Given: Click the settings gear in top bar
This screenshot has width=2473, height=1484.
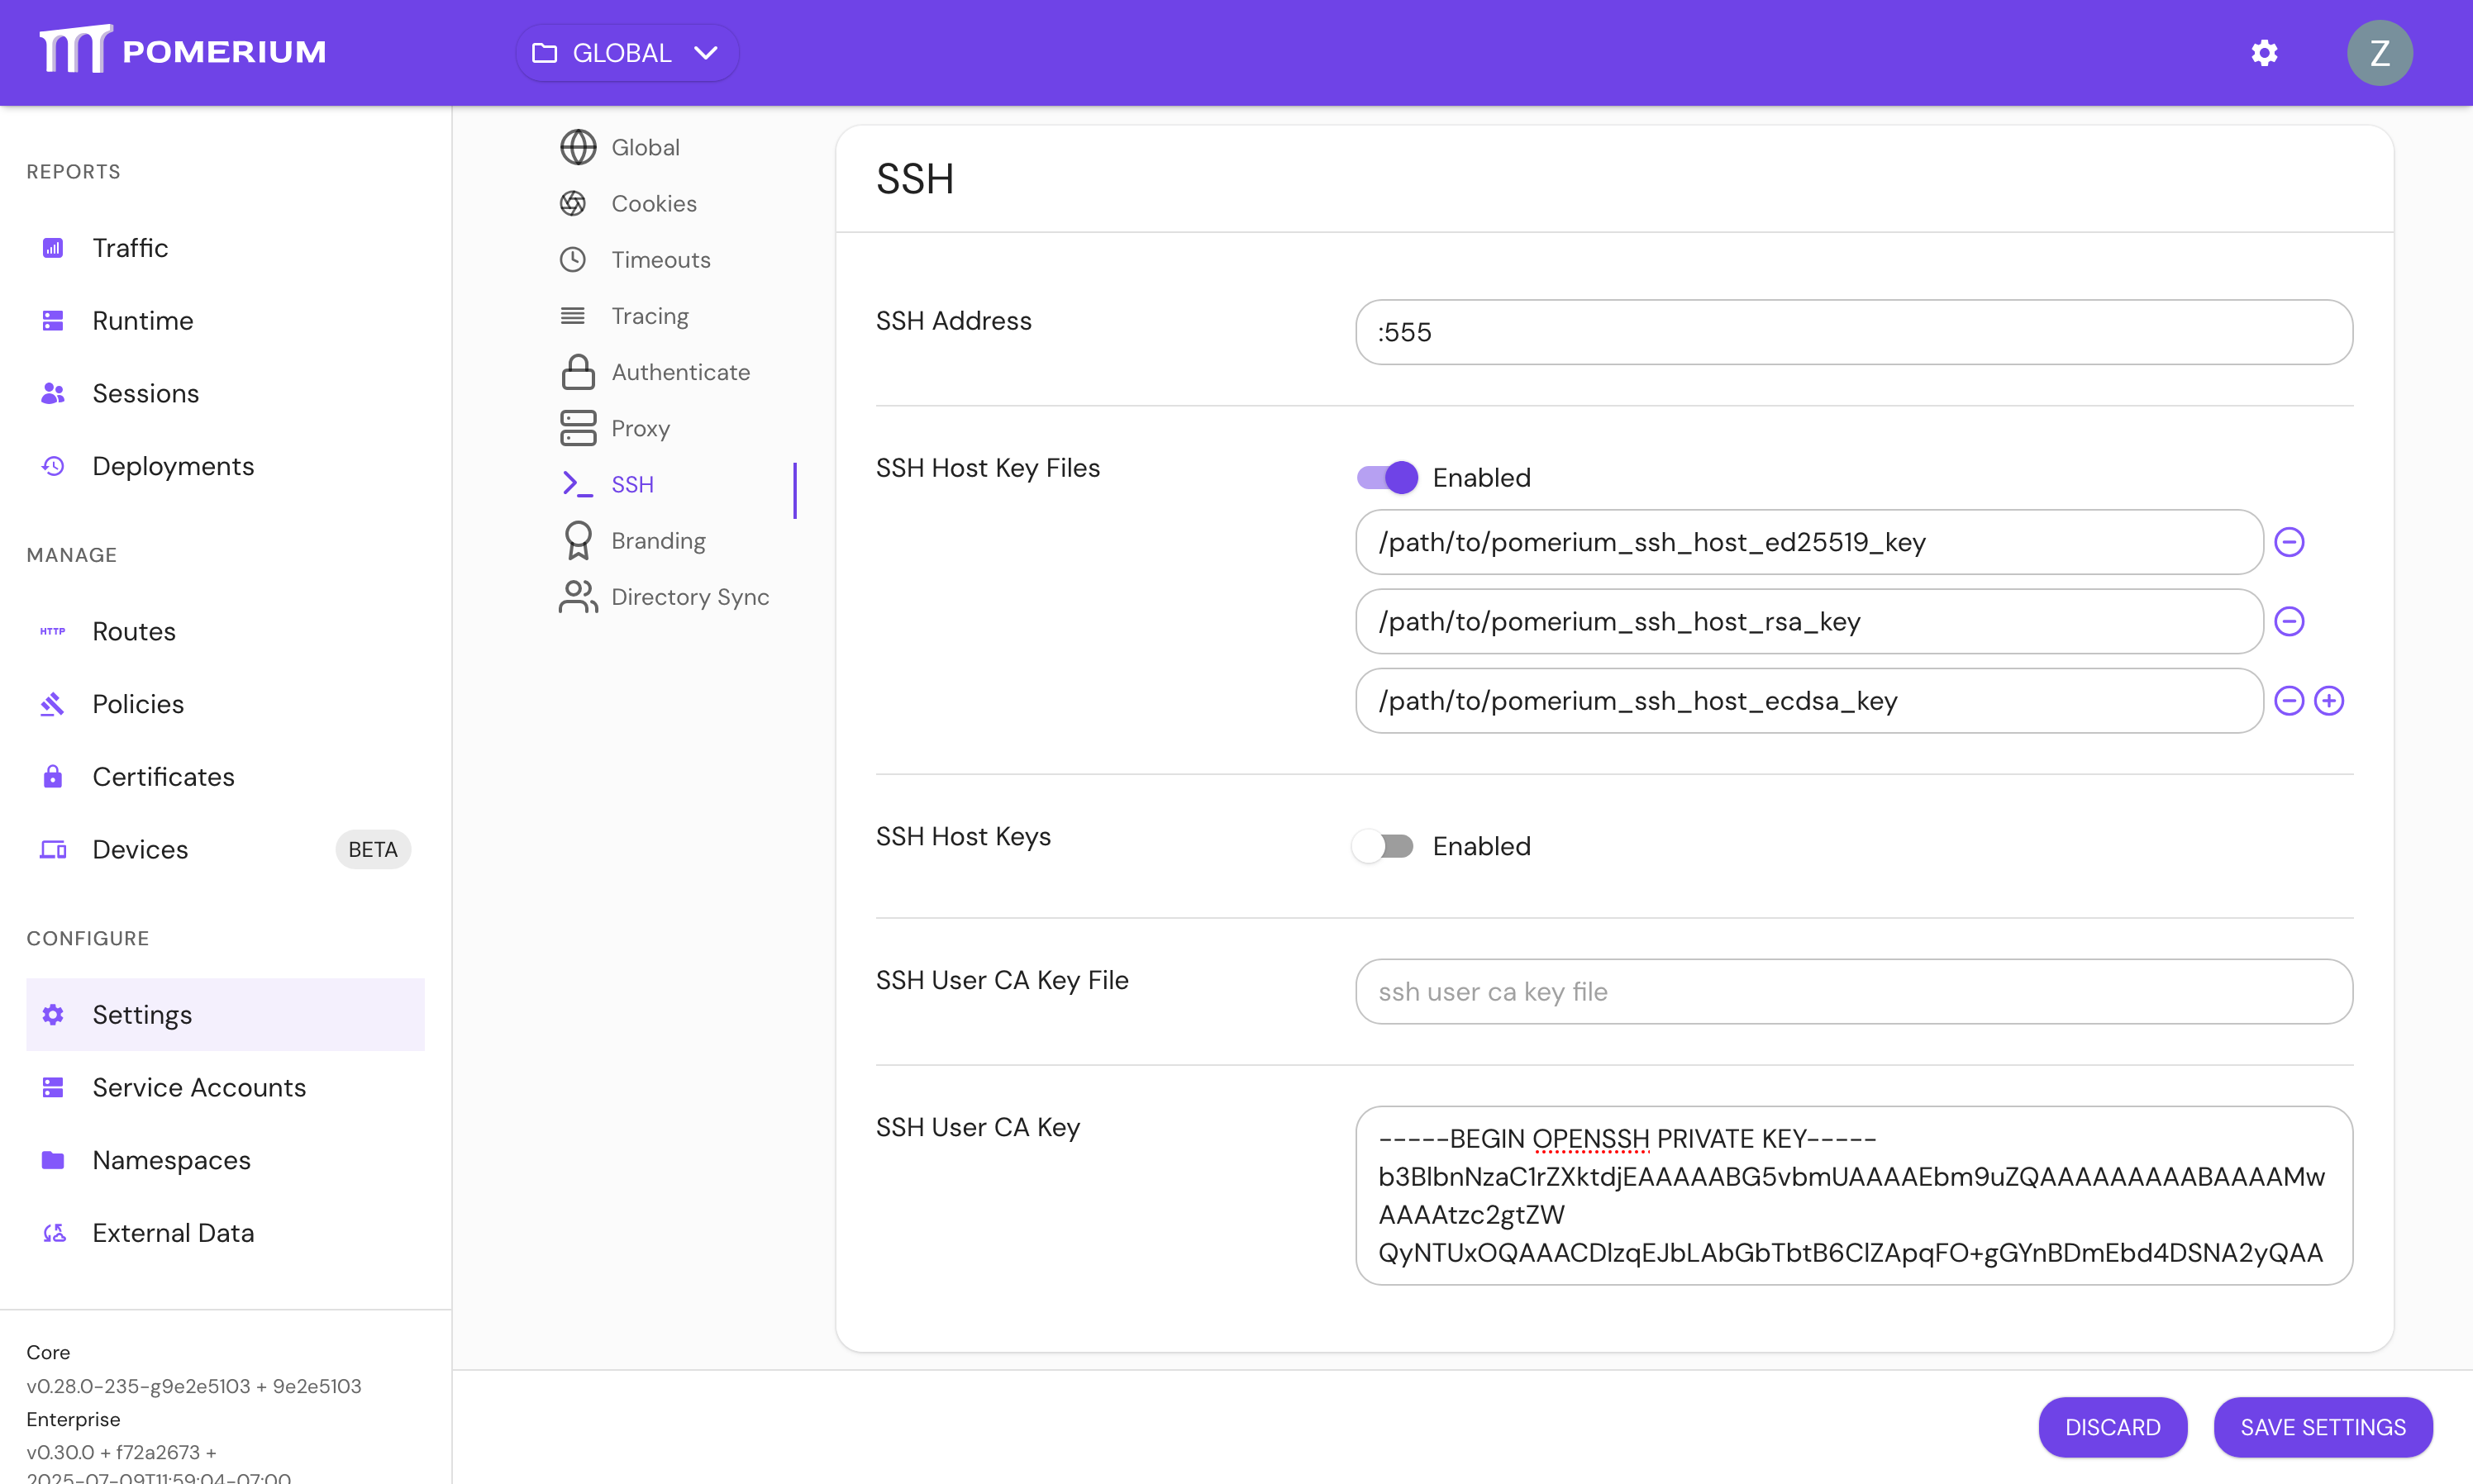Looking at the screenshot, I should 2264,52.
